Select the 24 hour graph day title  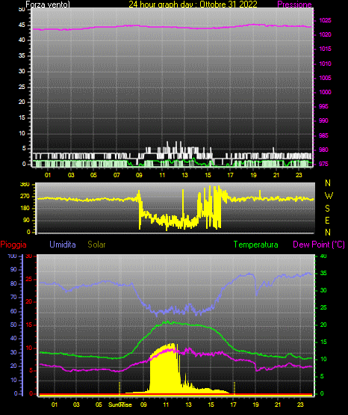(193, 4)
